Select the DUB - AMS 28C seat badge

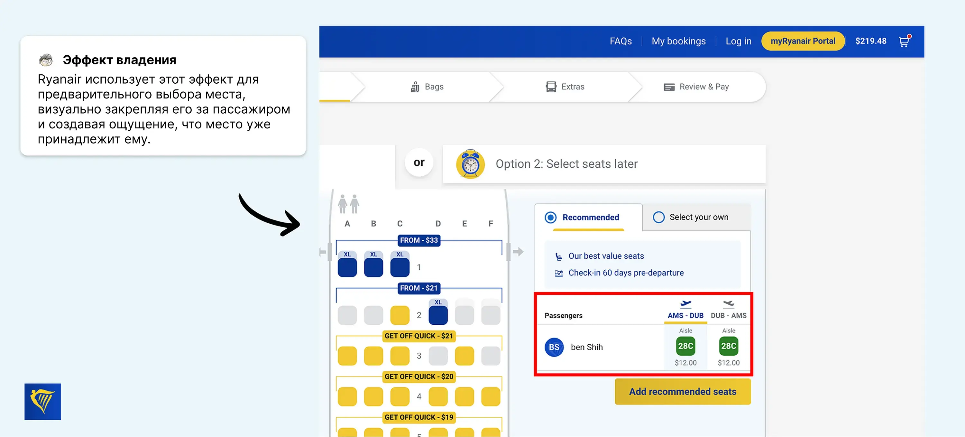[x=728, y=346]
